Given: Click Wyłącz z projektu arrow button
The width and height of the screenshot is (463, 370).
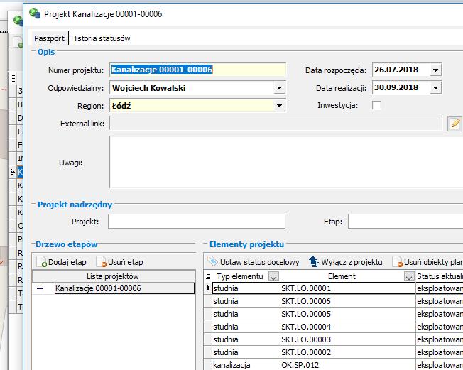Looking at the screenshot, I should [x=346, y=262].
